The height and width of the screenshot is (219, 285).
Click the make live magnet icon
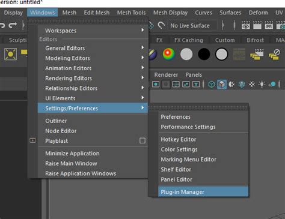161,25
